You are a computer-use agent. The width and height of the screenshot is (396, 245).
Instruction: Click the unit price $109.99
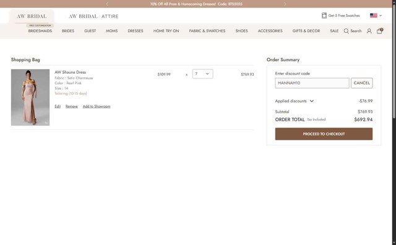point(164,74)
